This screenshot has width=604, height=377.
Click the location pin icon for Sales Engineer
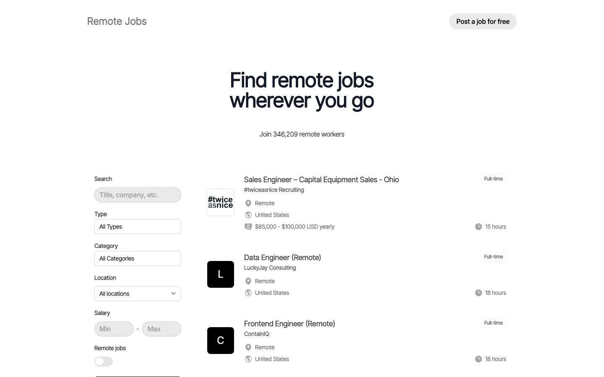[x=248, y=203]
